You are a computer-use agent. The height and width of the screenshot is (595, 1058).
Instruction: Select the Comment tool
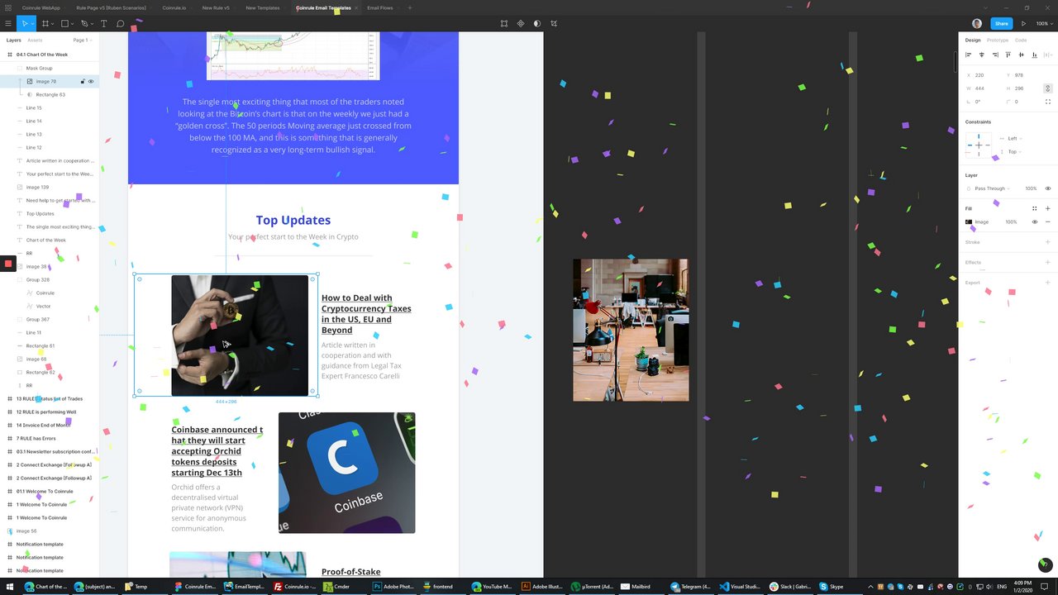point(120,23)
